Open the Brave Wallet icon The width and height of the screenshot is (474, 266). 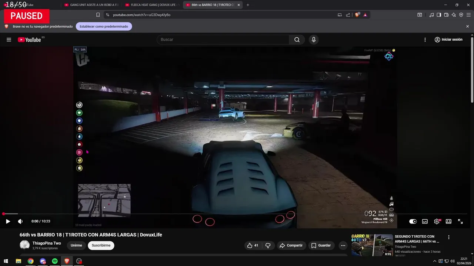tap(446, 15)
